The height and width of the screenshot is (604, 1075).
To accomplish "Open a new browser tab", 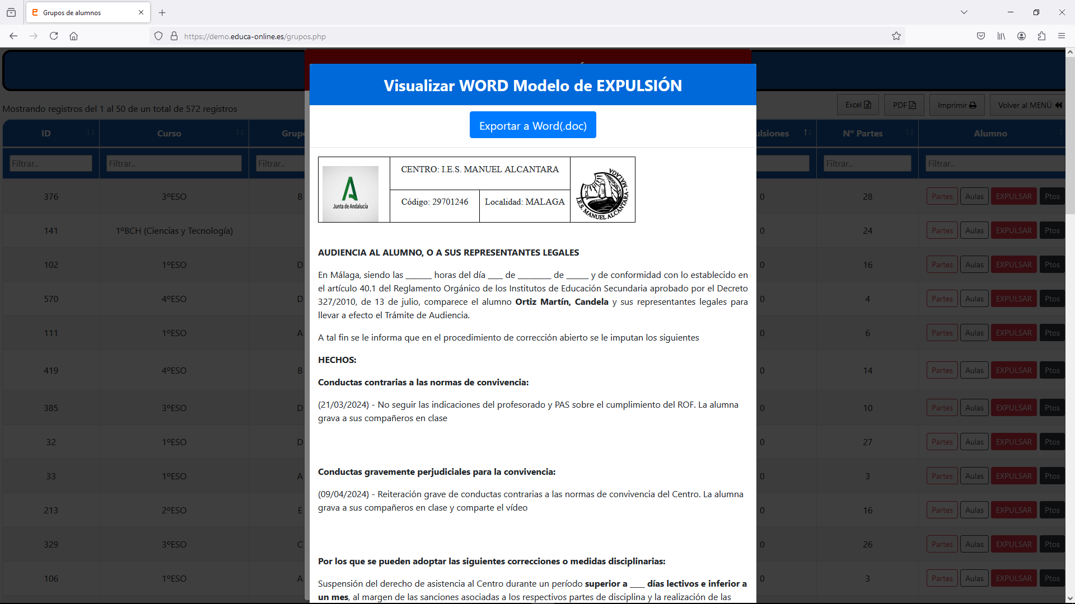I will pos(162,12).
